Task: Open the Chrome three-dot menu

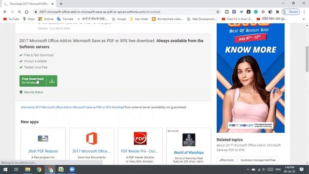Action: pos(304,12)
